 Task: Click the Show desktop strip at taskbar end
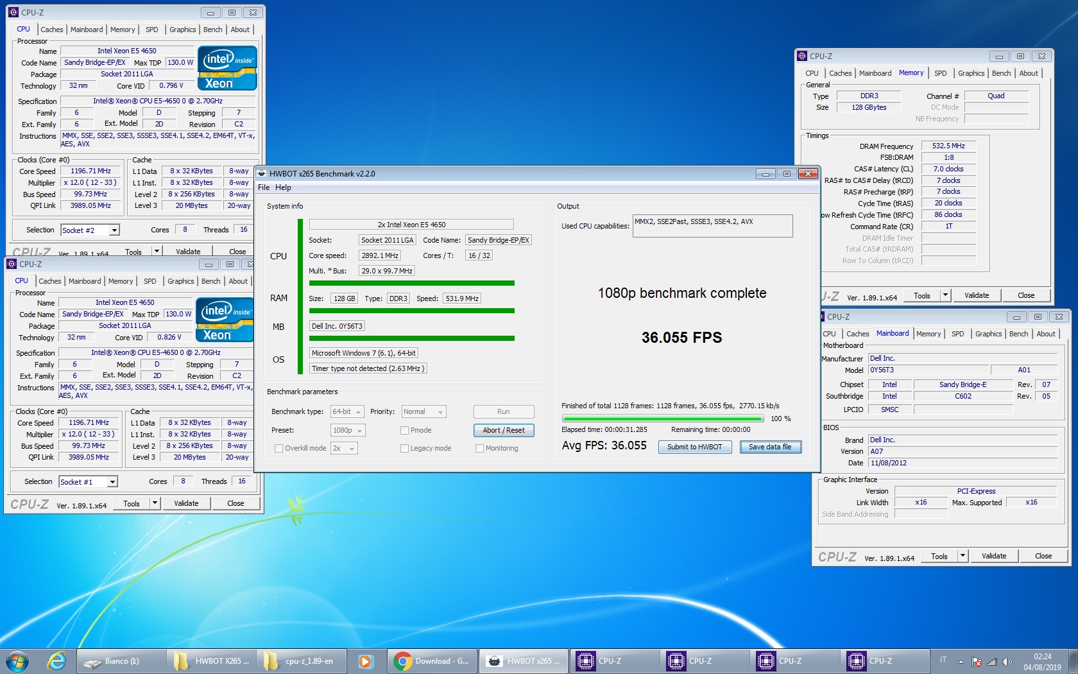1073,661
